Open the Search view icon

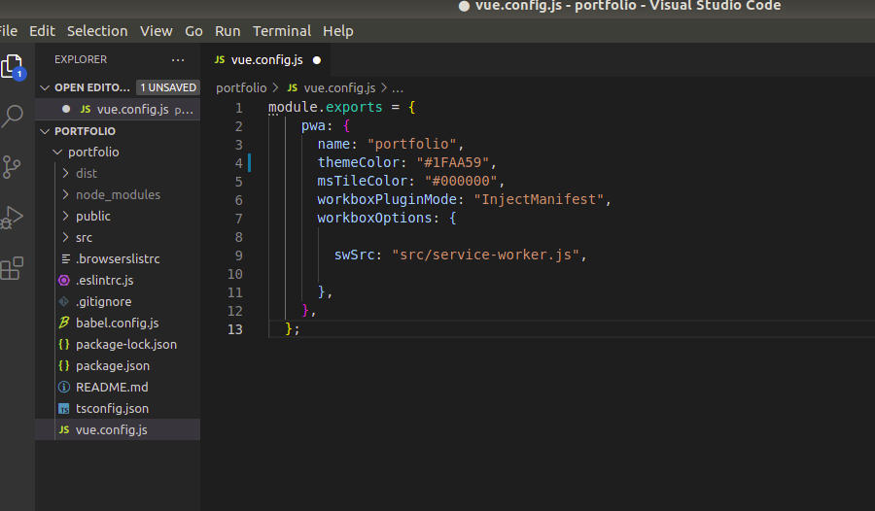[13, 117]
